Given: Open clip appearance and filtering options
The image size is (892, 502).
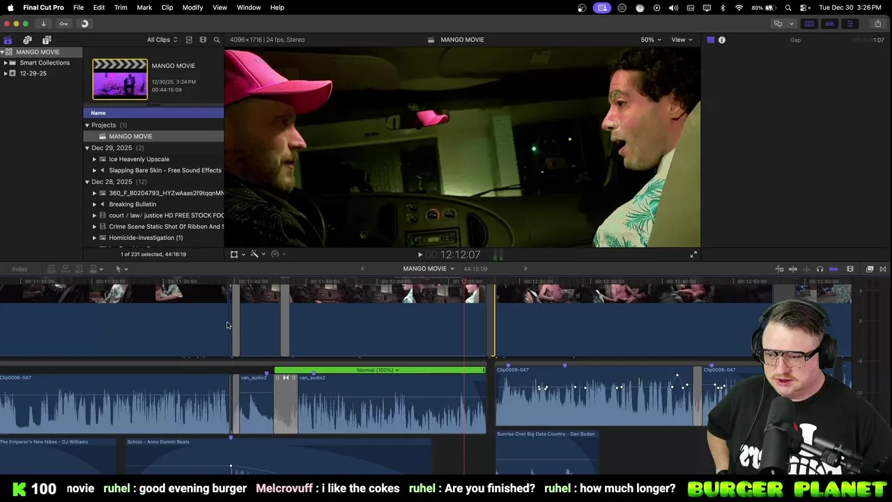Looking at the screenshot, I should (x=203, y=40).
